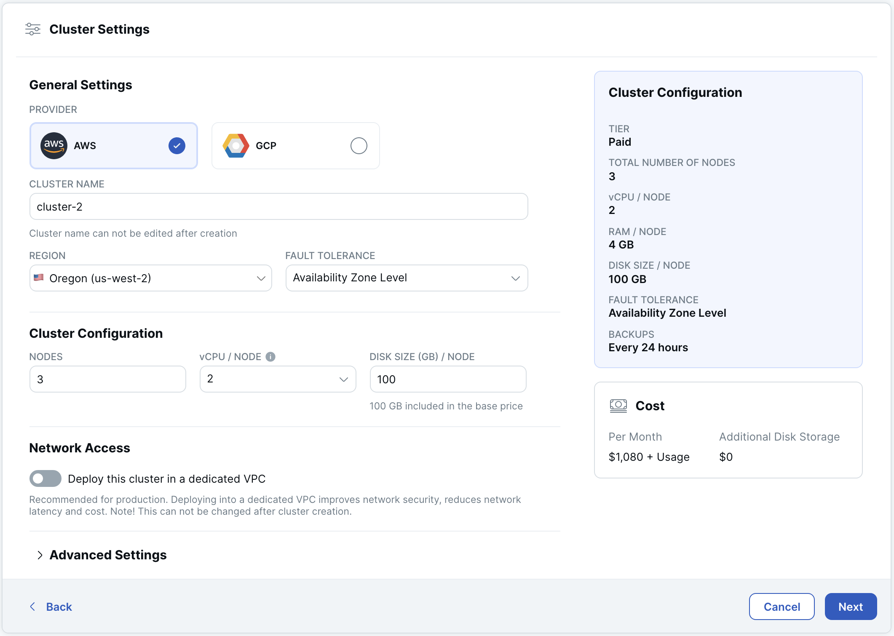The height and width of the screenshot is (636, 894).
Task: Click the Cluster Name input field
Action: 278,206
